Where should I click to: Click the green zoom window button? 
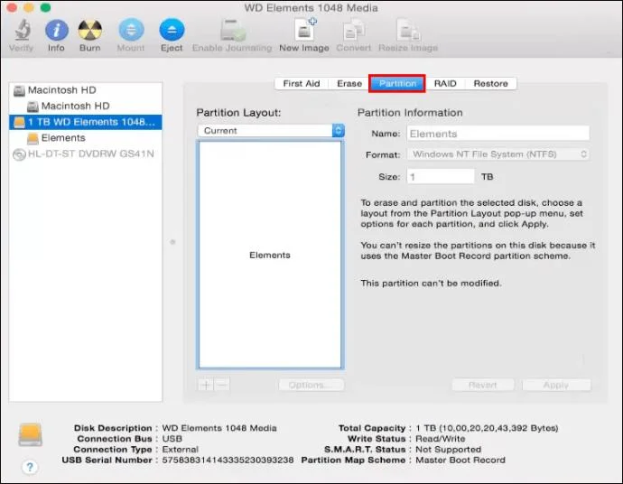[x=45, y=7]
